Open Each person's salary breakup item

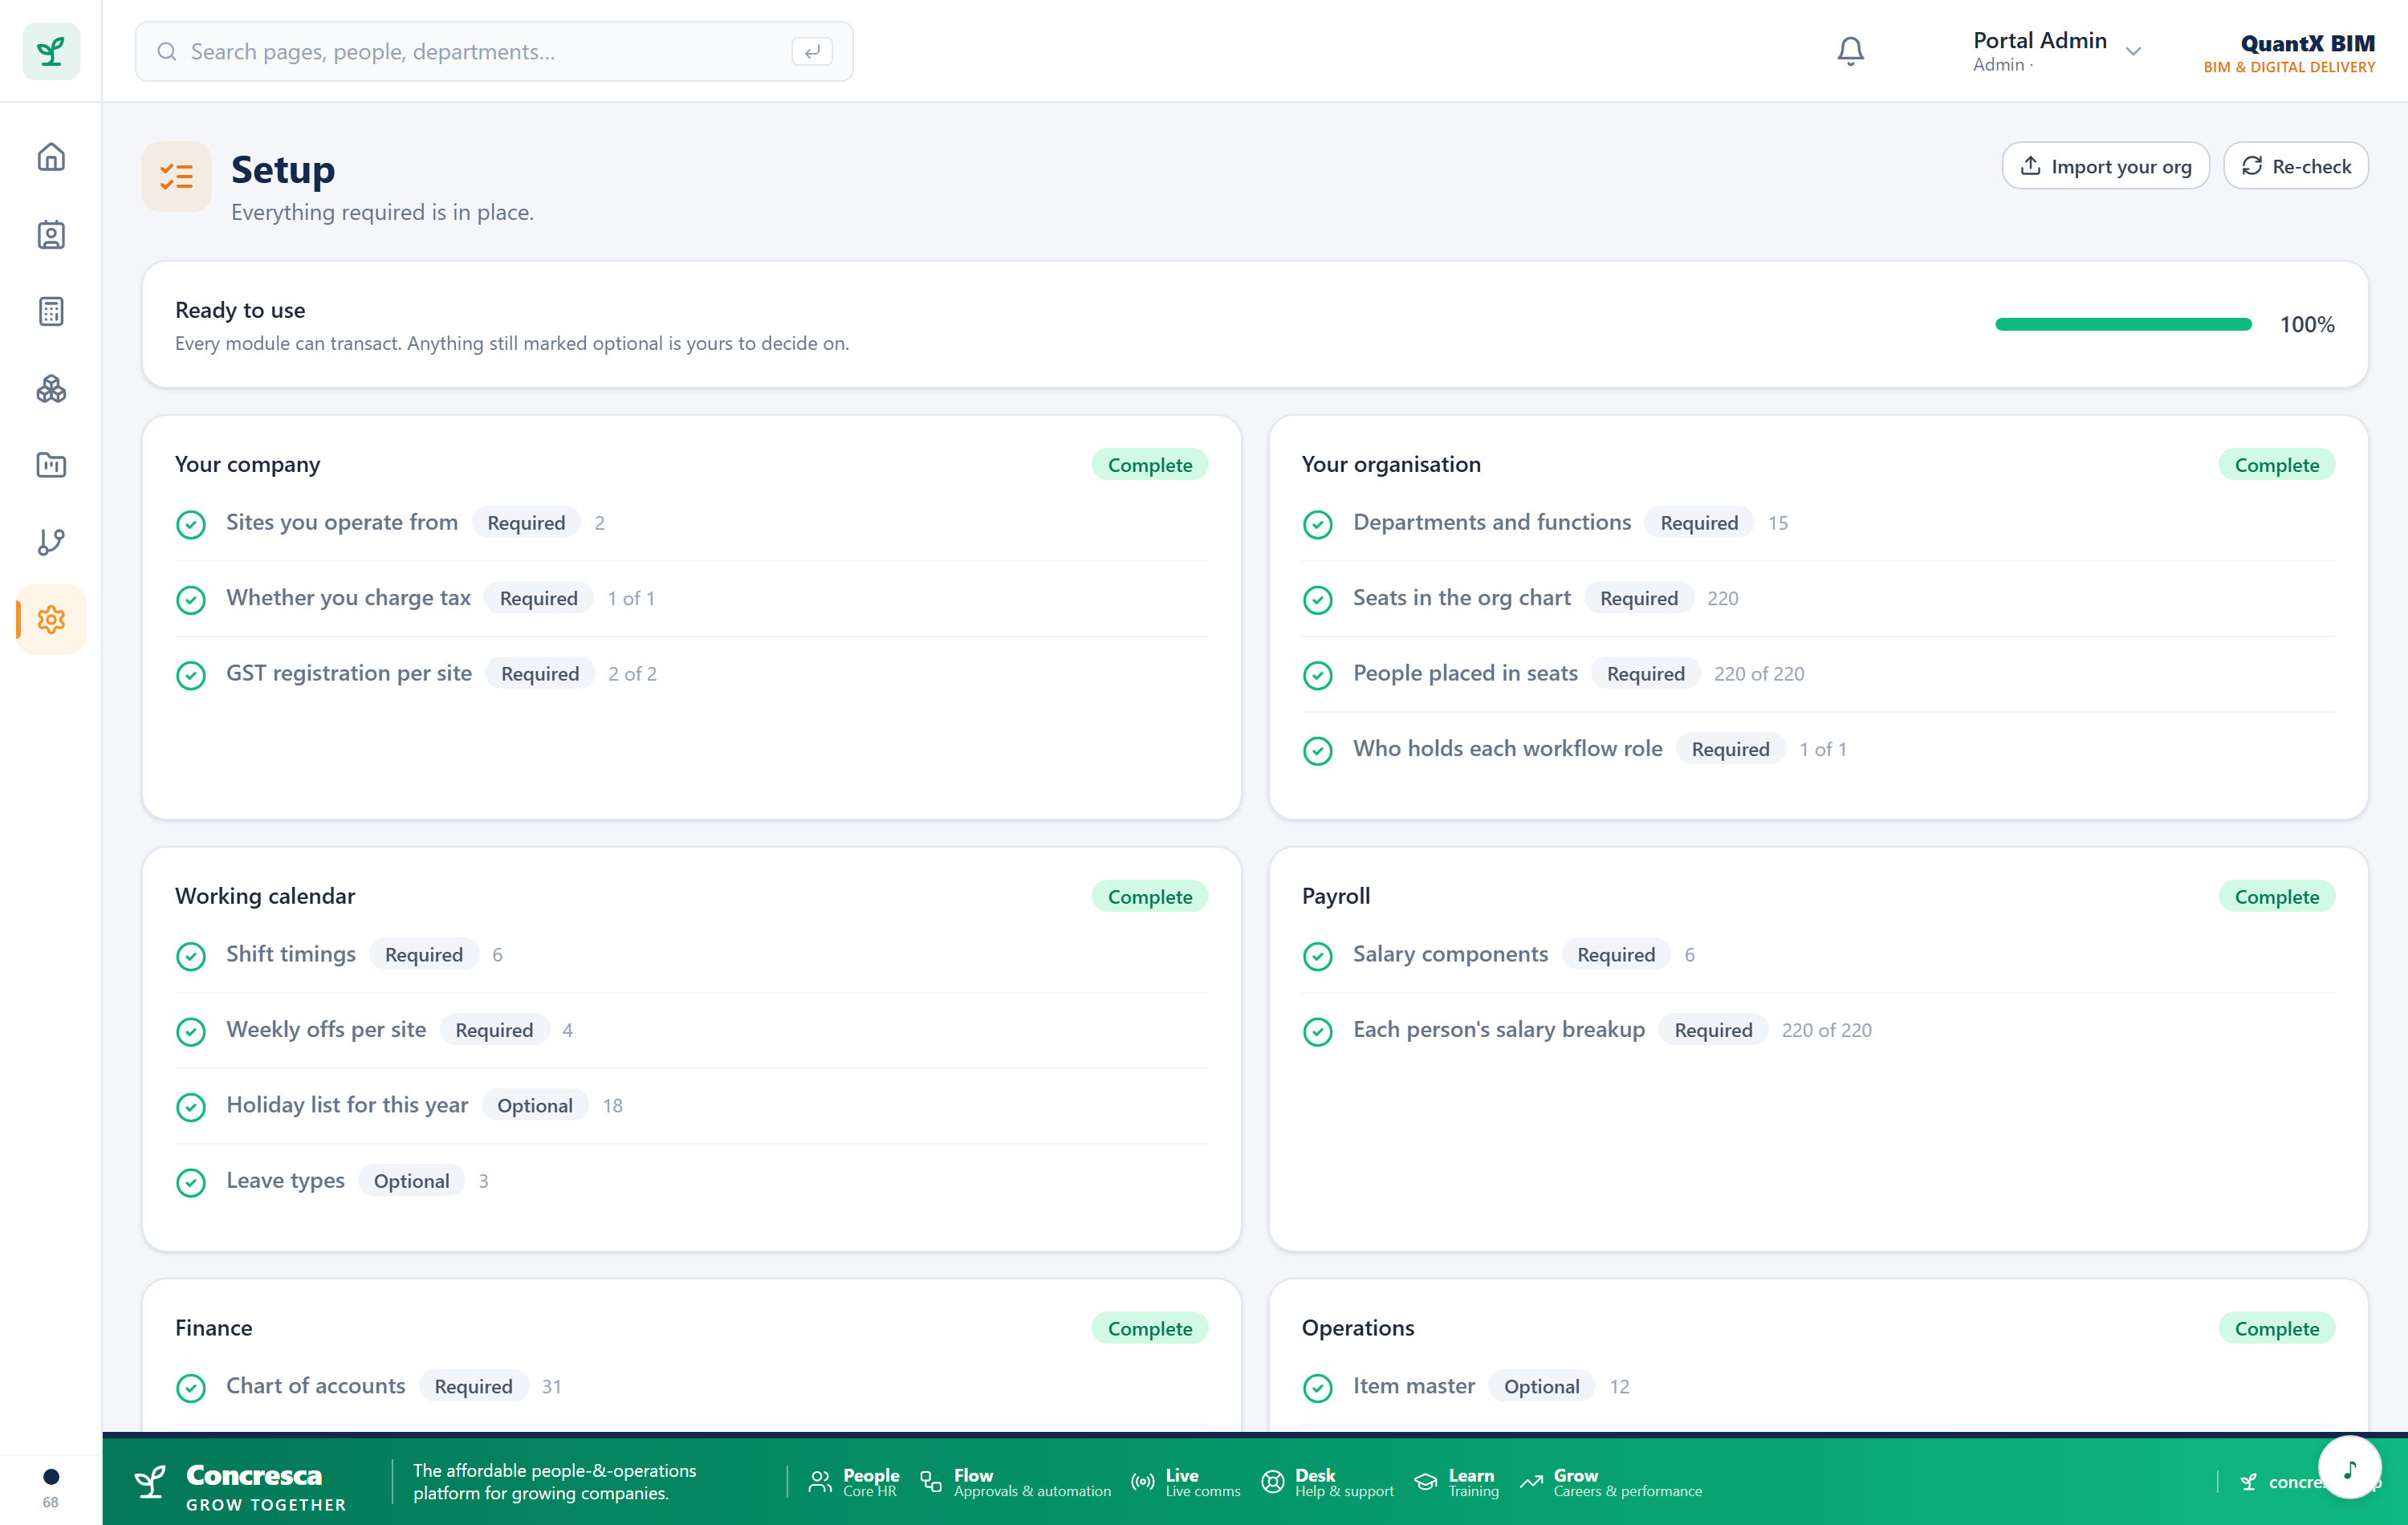coord(1818,1030)
